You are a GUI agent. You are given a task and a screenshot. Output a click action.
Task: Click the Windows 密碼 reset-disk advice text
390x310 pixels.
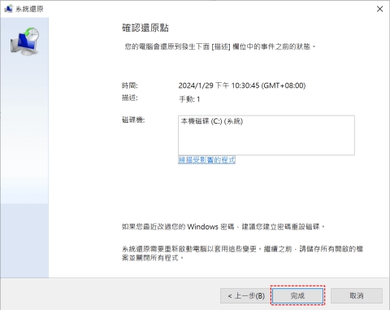point(223,226)
